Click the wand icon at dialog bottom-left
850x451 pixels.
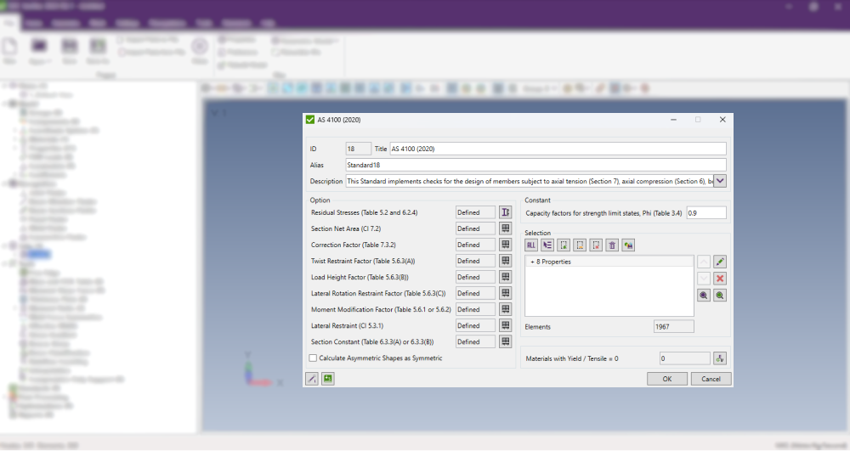[x=312, y=379]
